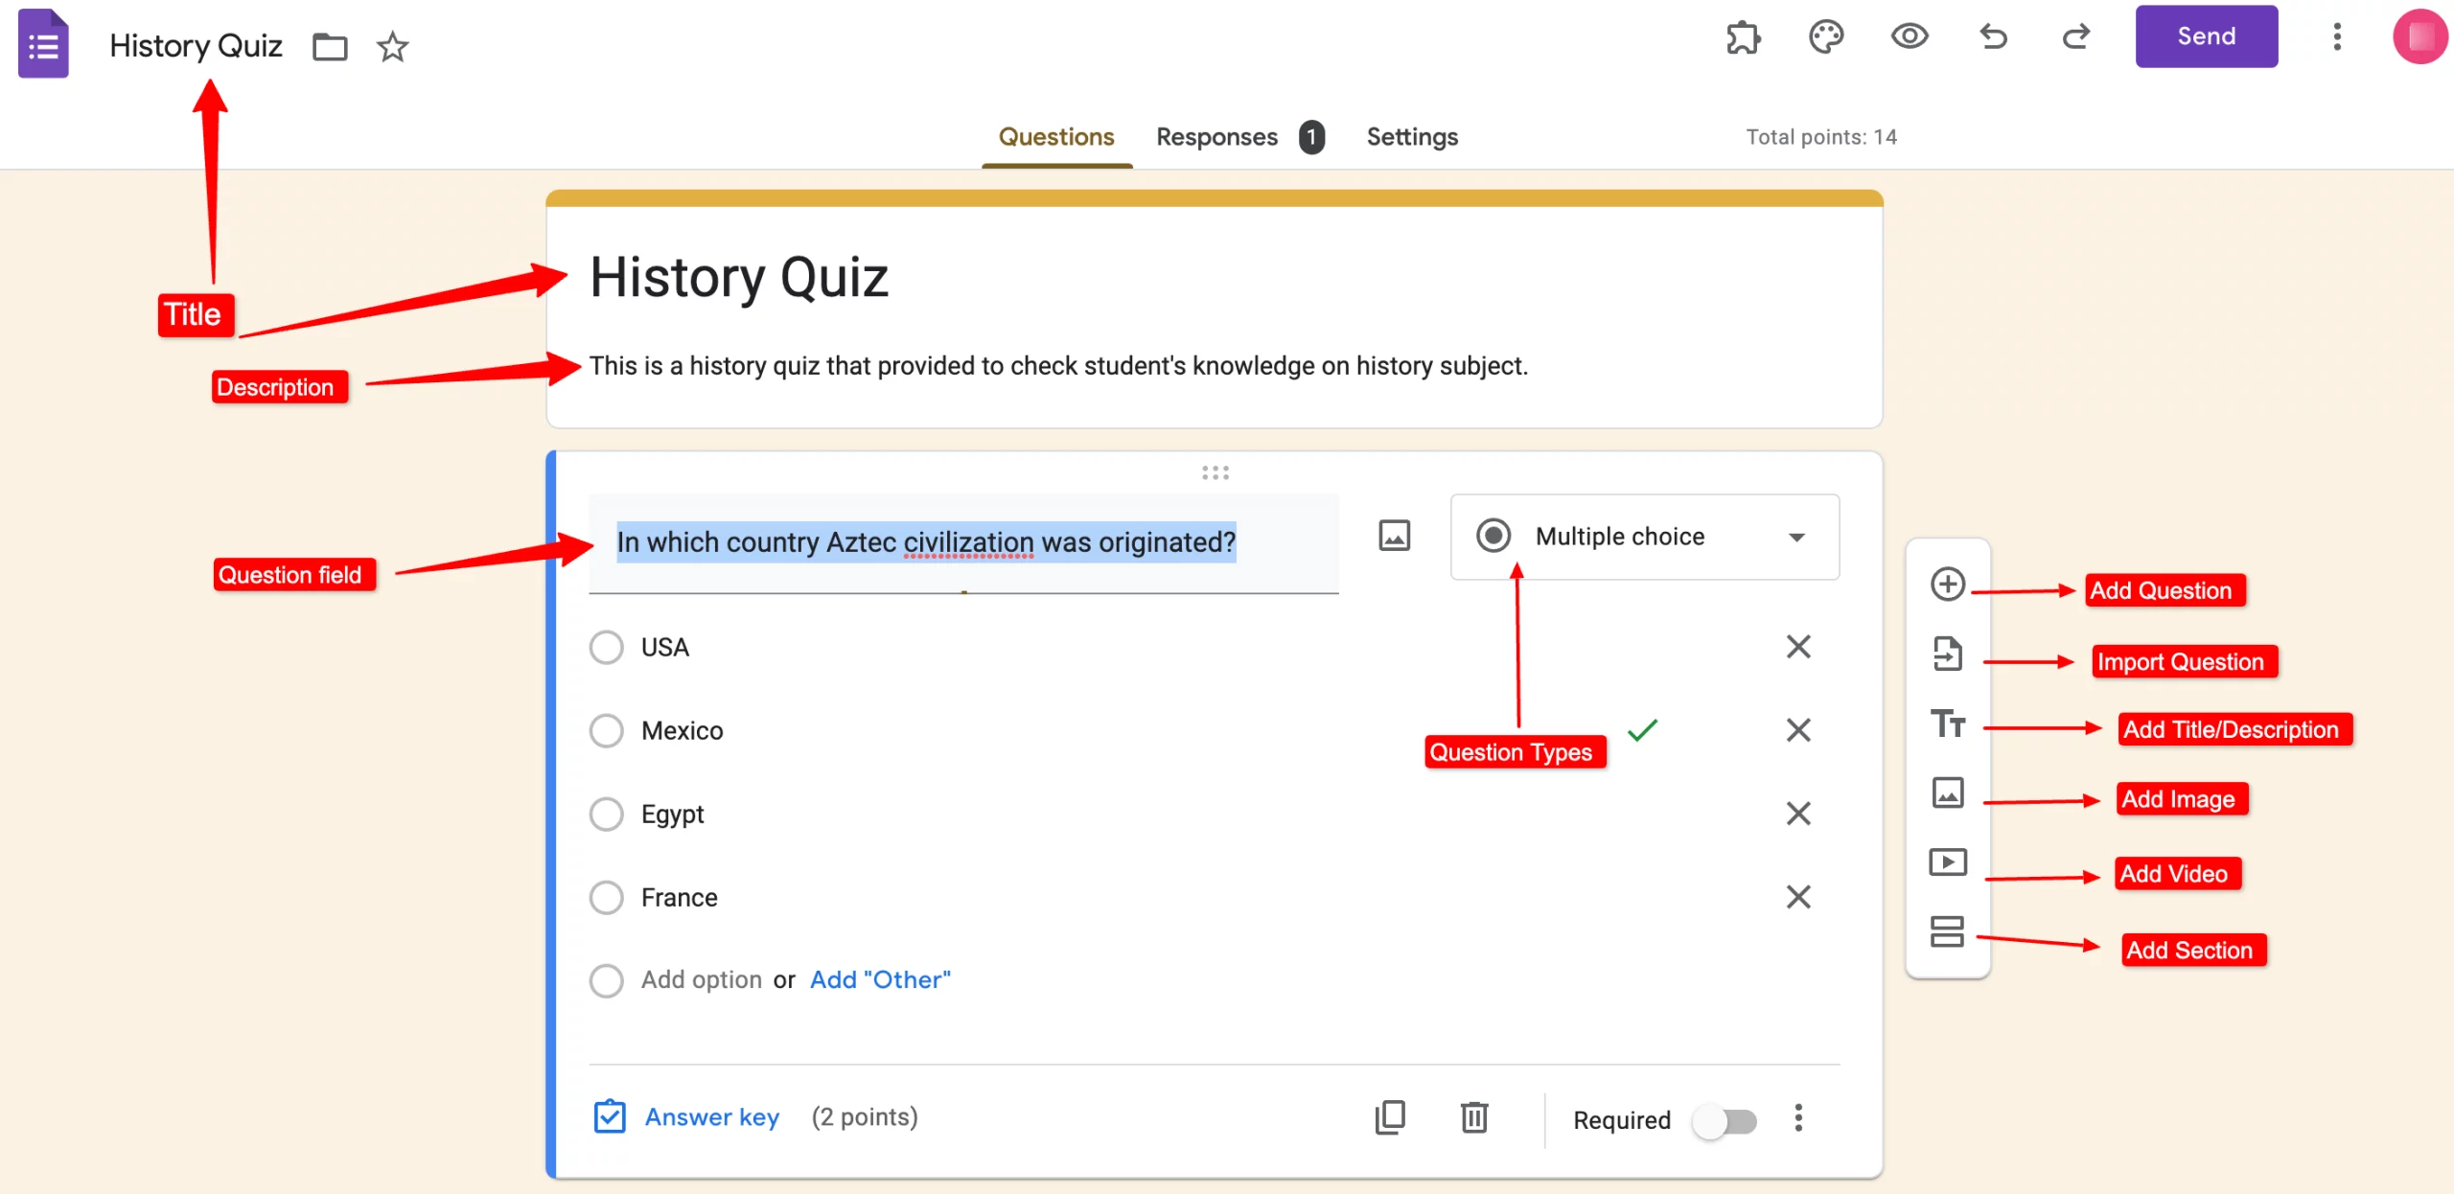Undo the last change
The image size is (2454, 1194).
click(x=1992, y=37)
